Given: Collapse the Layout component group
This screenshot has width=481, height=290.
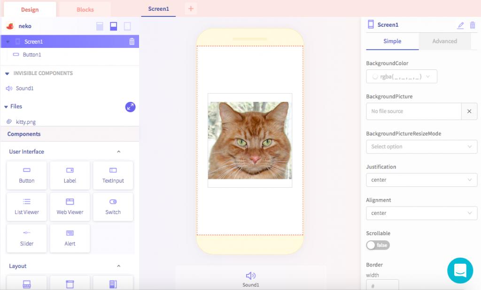Looking at the screenshot, I should pyautogui.click(x=119, y=266).
